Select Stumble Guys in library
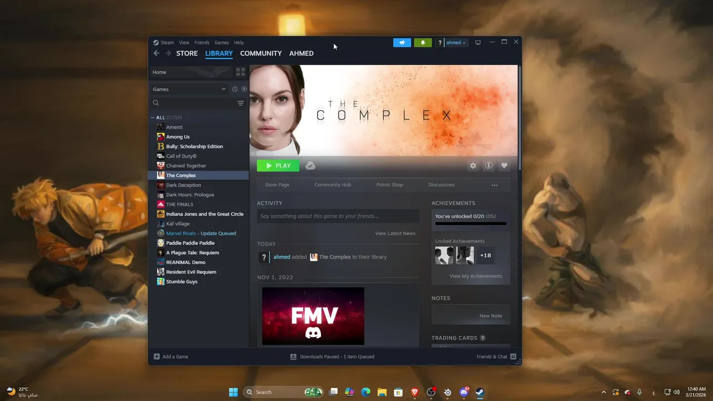Screen dimensions: 713x401 point(182,282)
